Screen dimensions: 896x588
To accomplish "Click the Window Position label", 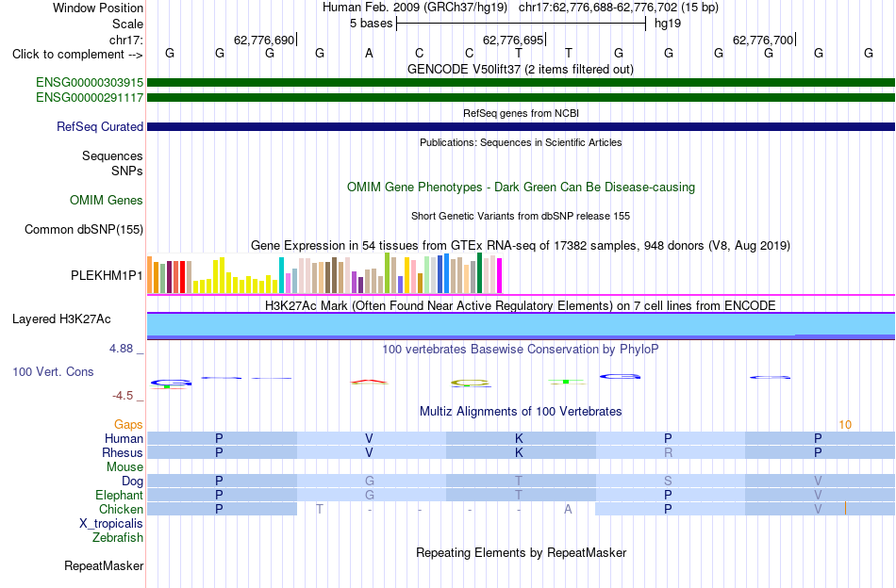I will [x=98, y=8].
